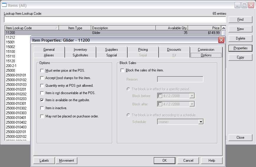Switch to the Special tab
The image size is (256, 167).
point(112,55)
